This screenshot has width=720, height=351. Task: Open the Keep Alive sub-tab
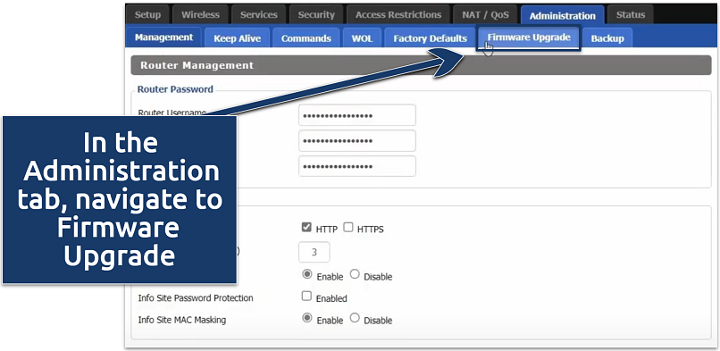coord(237,38)
